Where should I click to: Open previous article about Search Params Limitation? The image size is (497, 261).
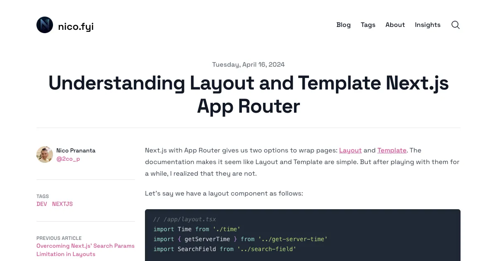tap(85, 250)
